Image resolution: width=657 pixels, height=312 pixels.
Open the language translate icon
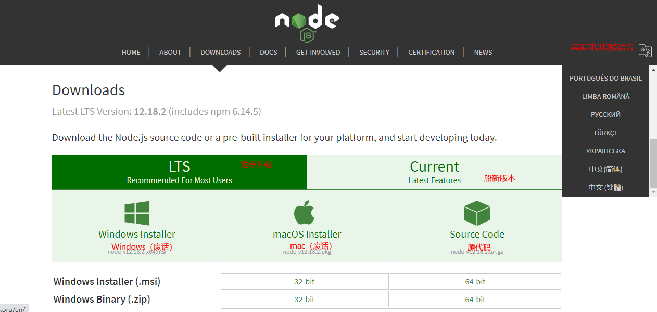coord(645,50)
